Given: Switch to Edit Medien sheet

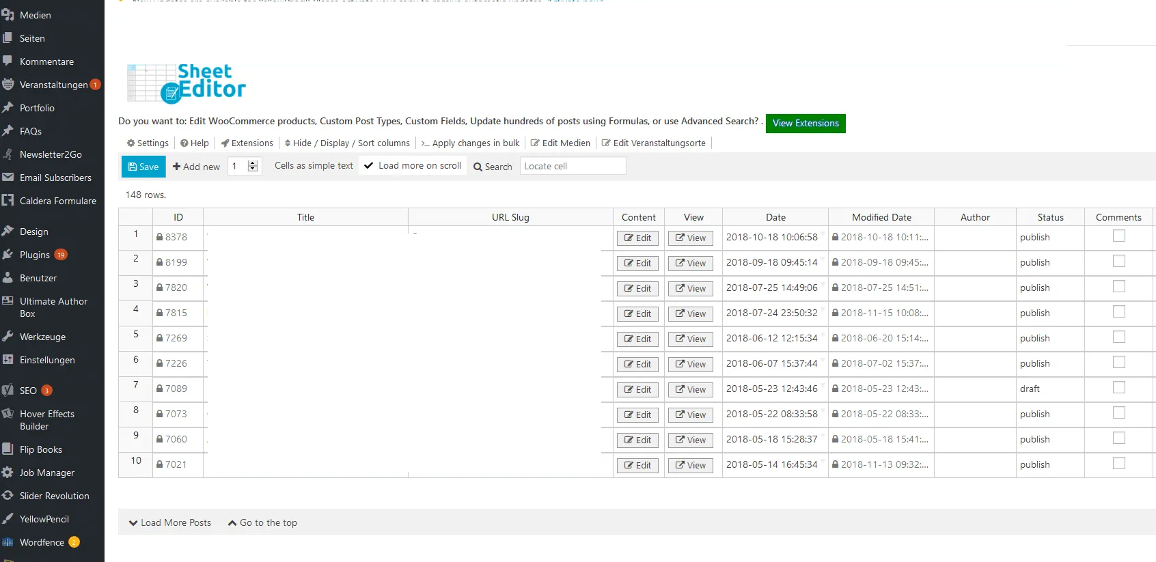Looking at the screenshot, I should [x=560, y=143].
